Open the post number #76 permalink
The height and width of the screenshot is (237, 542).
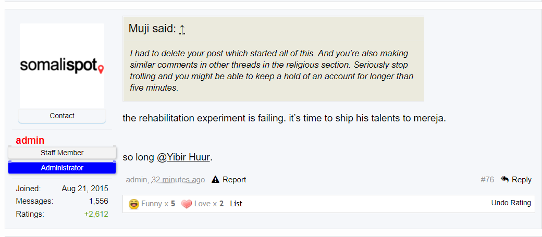click(487, 180)
